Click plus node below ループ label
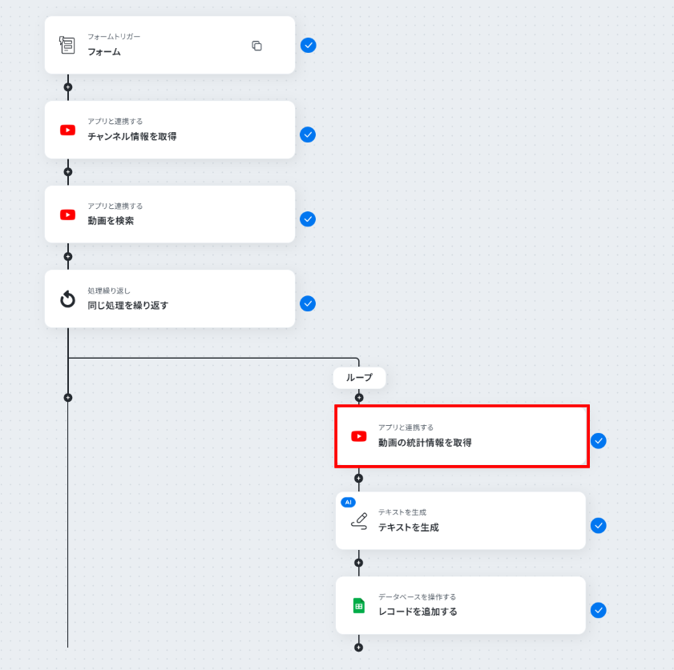This screenshot has height=670, width=674. pyautogui.click(x=358, y=397)
